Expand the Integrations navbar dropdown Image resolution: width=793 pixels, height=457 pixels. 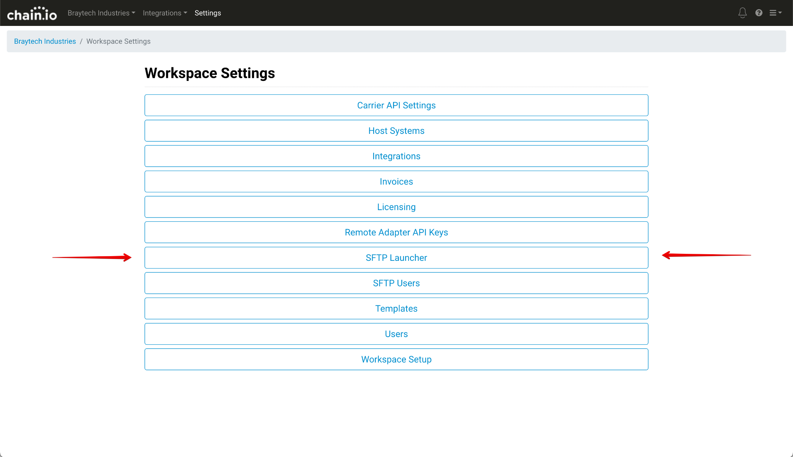click(x=165, y=13)
